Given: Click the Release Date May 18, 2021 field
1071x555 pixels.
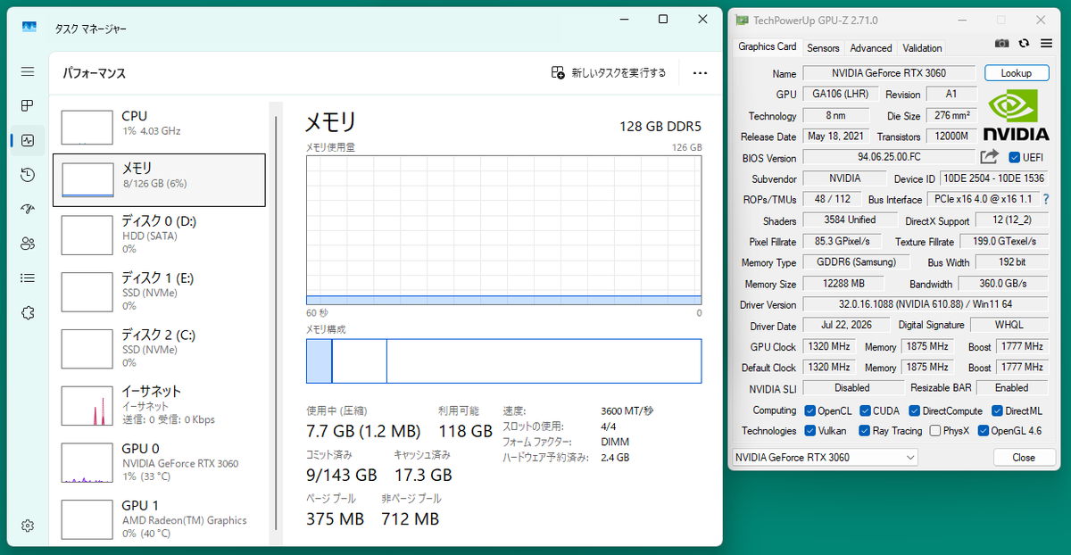Looking at the screenshot, I should coord(835,137).
